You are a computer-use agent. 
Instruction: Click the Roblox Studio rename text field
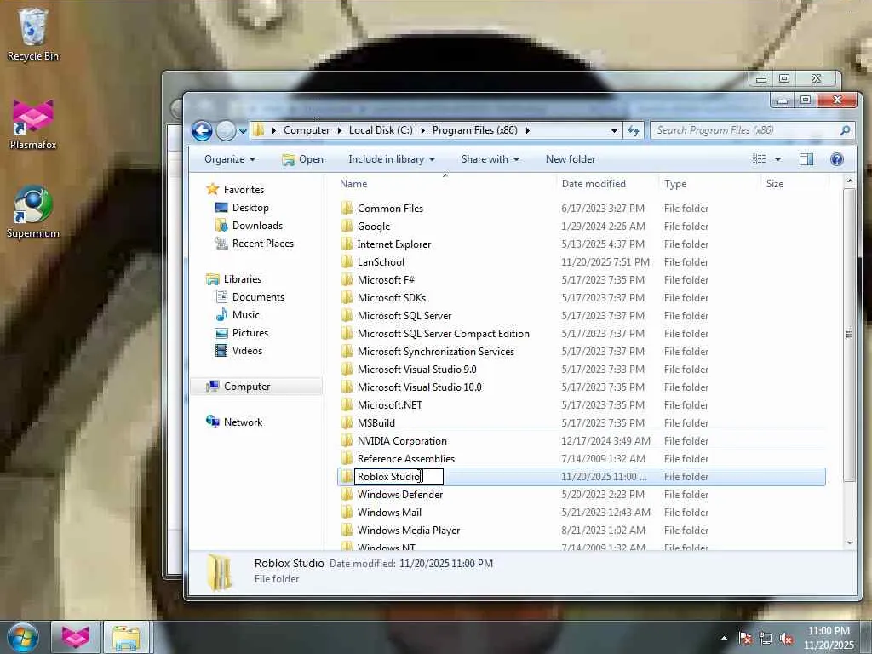[x=399, y=477]
